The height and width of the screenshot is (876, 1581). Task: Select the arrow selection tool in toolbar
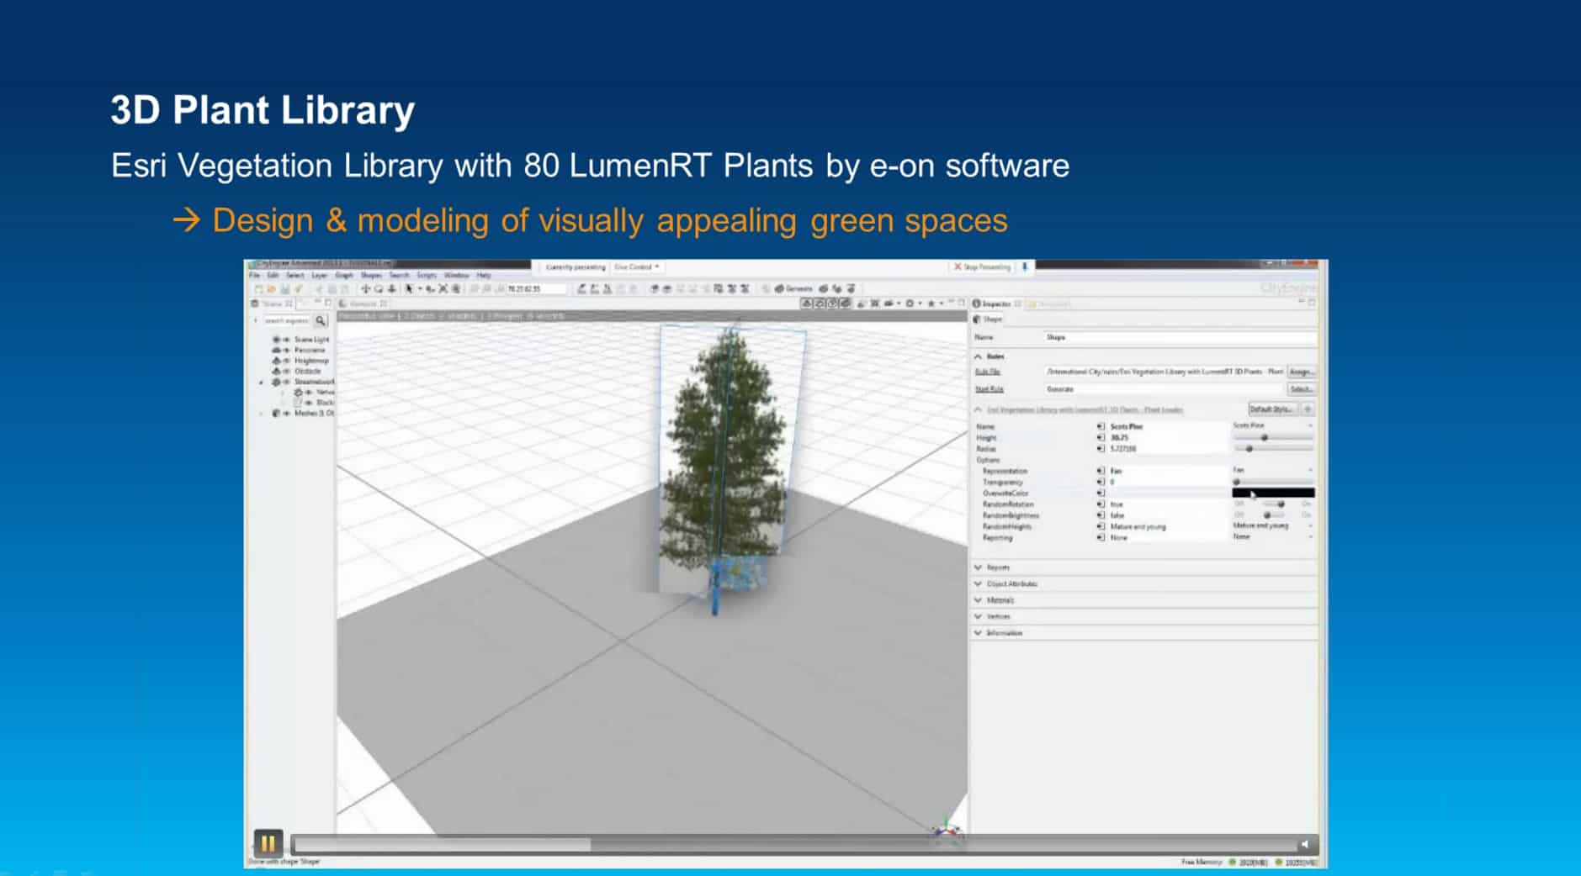[410, 288]
